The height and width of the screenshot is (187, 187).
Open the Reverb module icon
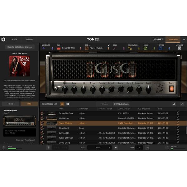point(161,48)
